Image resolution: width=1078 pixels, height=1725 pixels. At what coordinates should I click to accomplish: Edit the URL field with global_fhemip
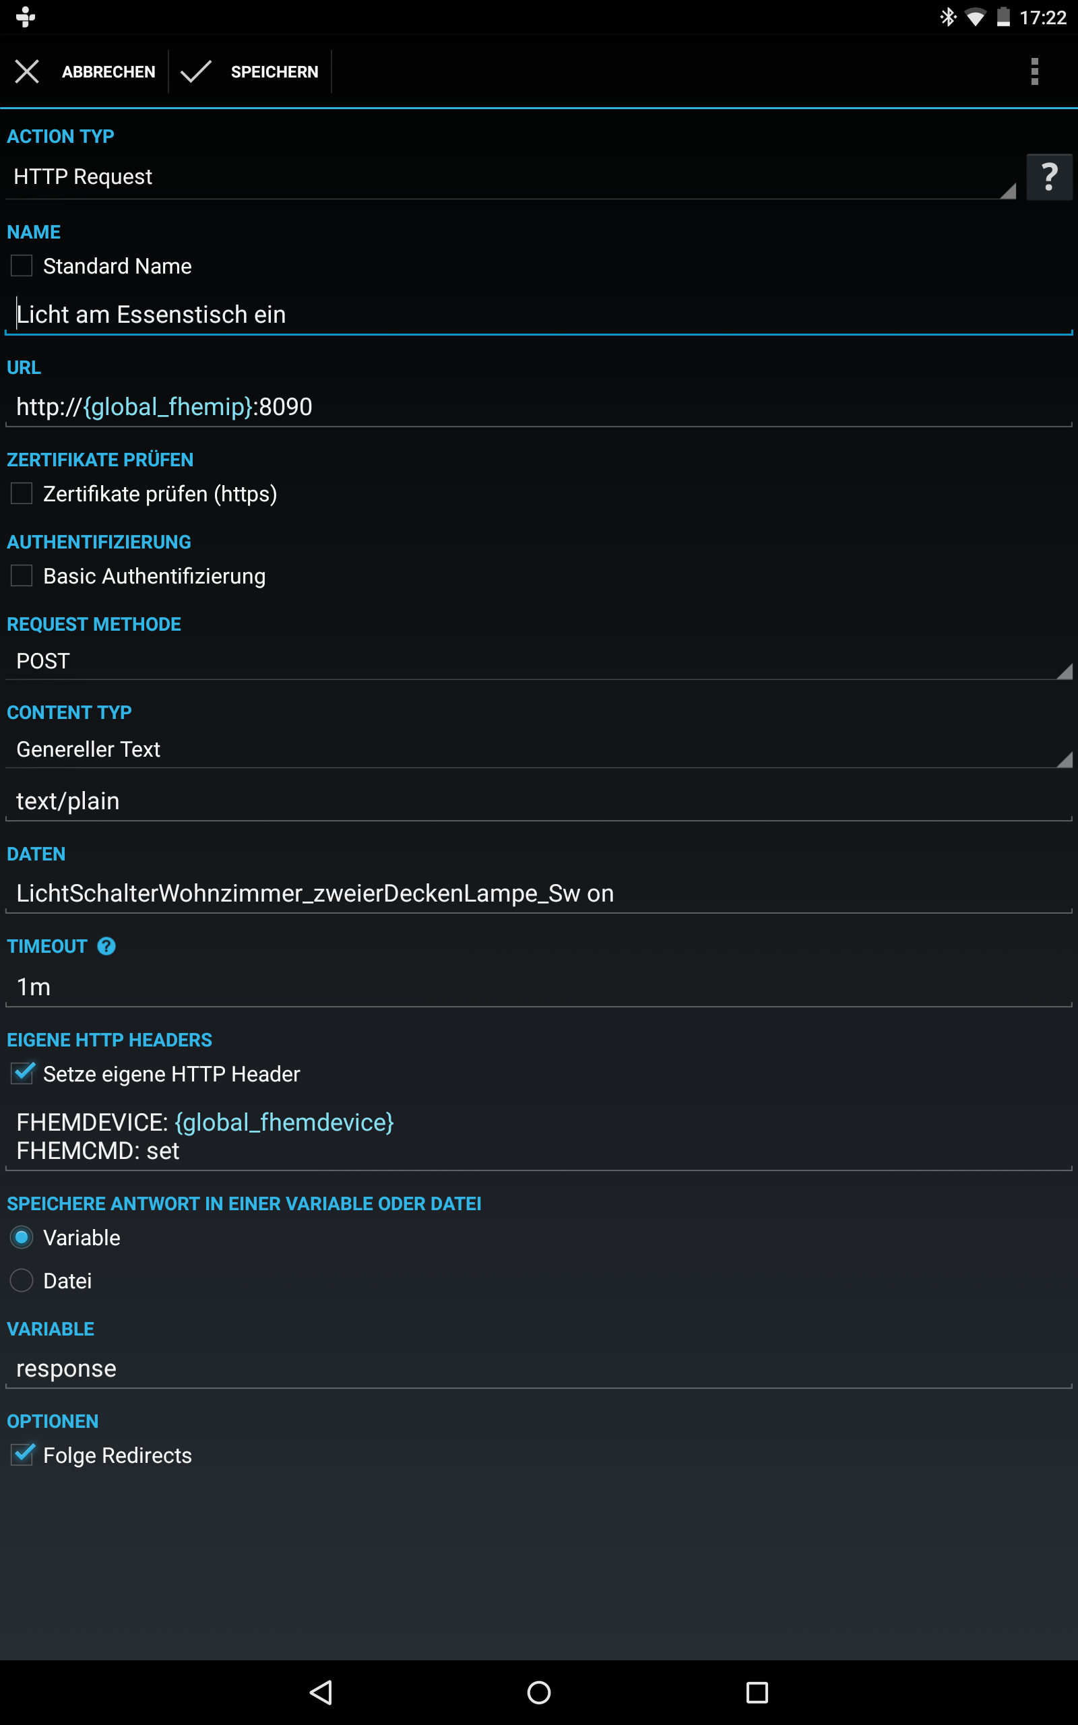pyautogui.click(x=539, y=407)
